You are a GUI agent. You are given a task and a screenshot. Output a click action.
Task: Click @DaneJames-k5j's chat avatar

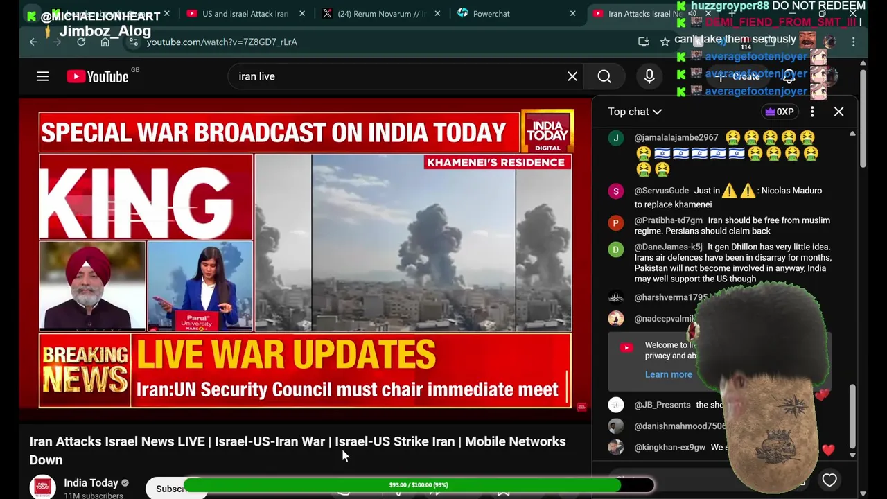[x=616, y=249]
